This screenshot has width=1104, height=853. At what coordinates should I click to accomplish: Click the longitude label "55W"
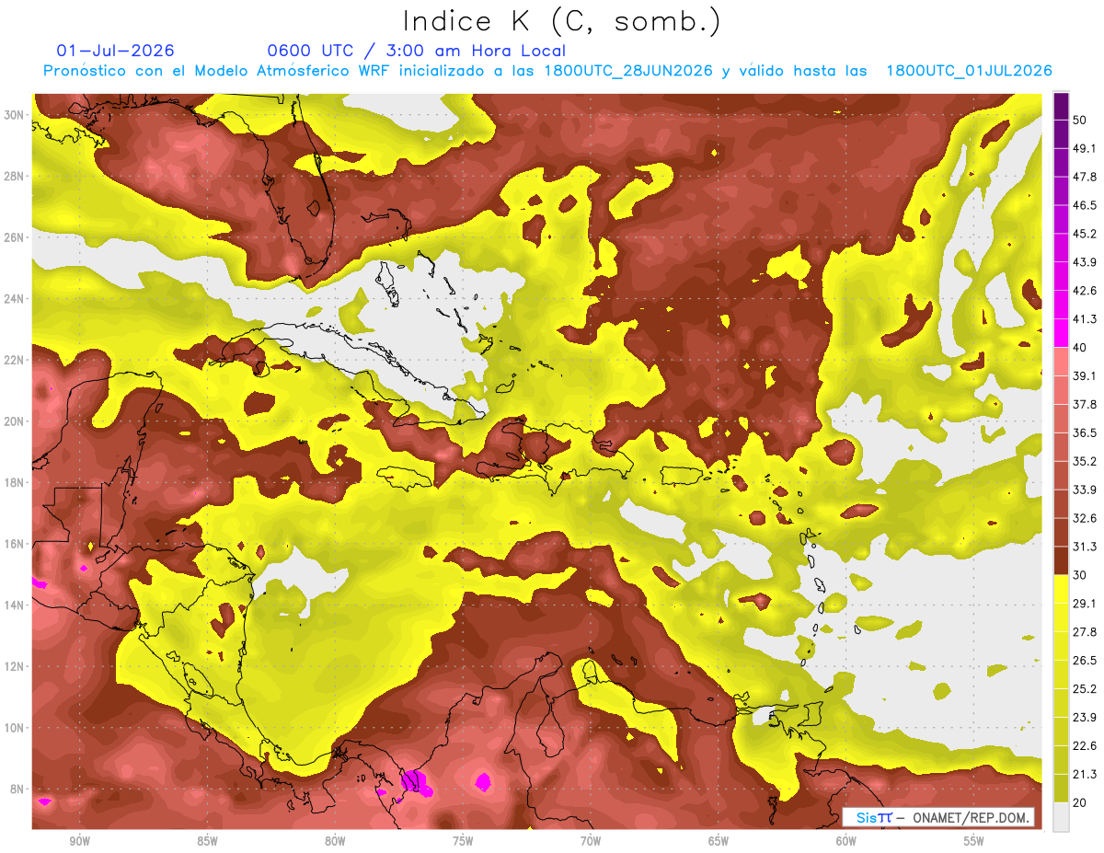974,841
